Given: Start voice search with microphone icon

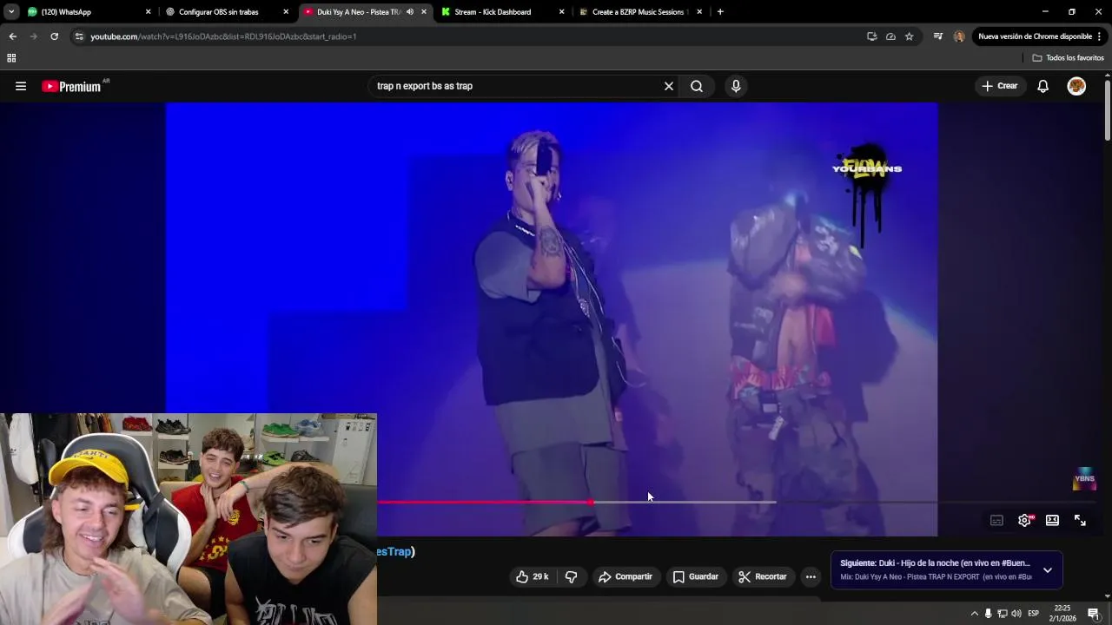Looking at the screenshot, I should (736, 86).
